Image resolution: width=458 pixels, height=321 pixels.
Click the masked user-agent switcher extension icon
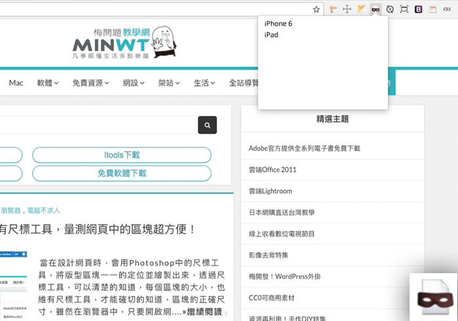[x=376, y=9]
